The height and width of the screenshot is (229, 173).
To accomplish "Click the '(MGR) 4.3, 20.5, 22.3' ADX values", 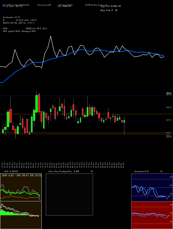I will [x=36, y=28].
